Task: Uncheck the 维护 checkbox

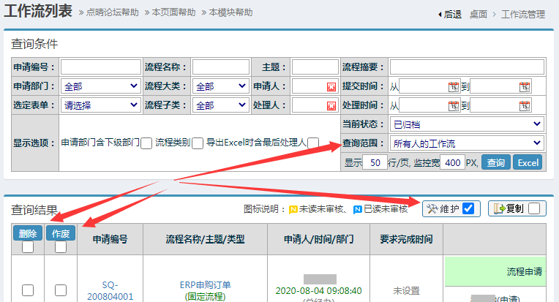Action: click(x=468, y=208)
